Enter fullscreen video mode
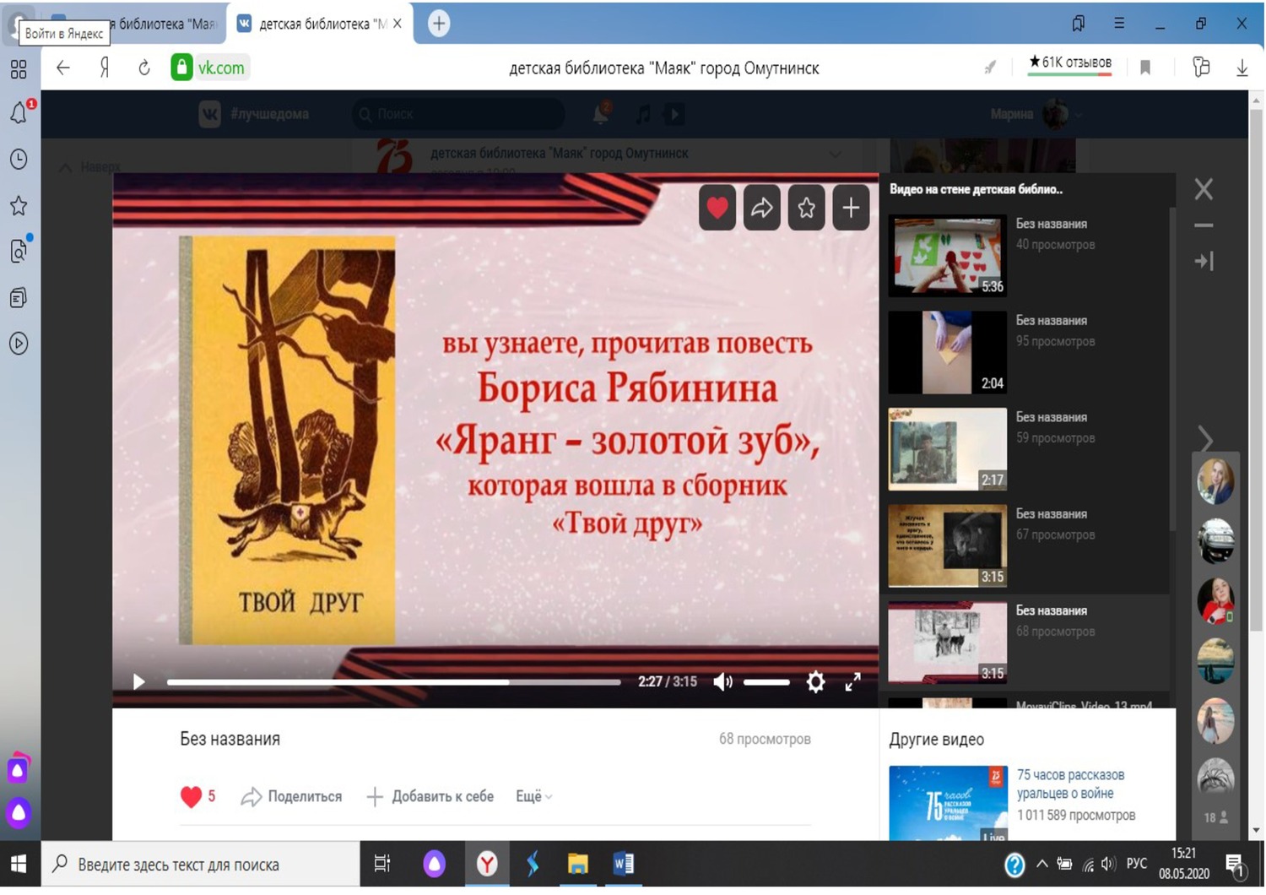 click(853, 681)
